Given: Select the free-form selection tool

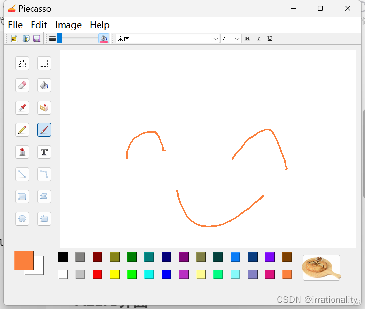Looking at the screenshot, I should [x=22, y=63].
